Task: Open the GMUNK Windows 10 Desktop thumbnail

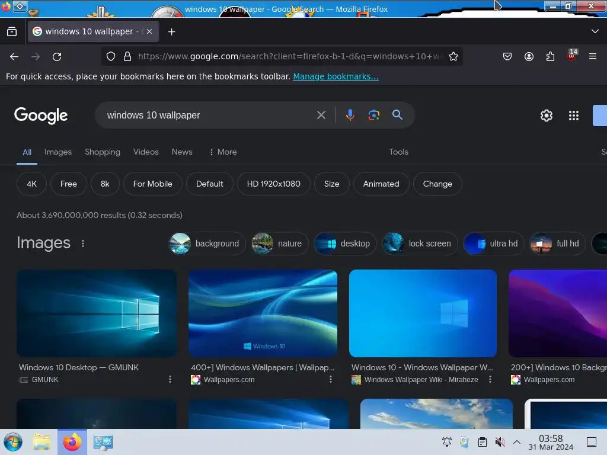Action: coord(97,313)
